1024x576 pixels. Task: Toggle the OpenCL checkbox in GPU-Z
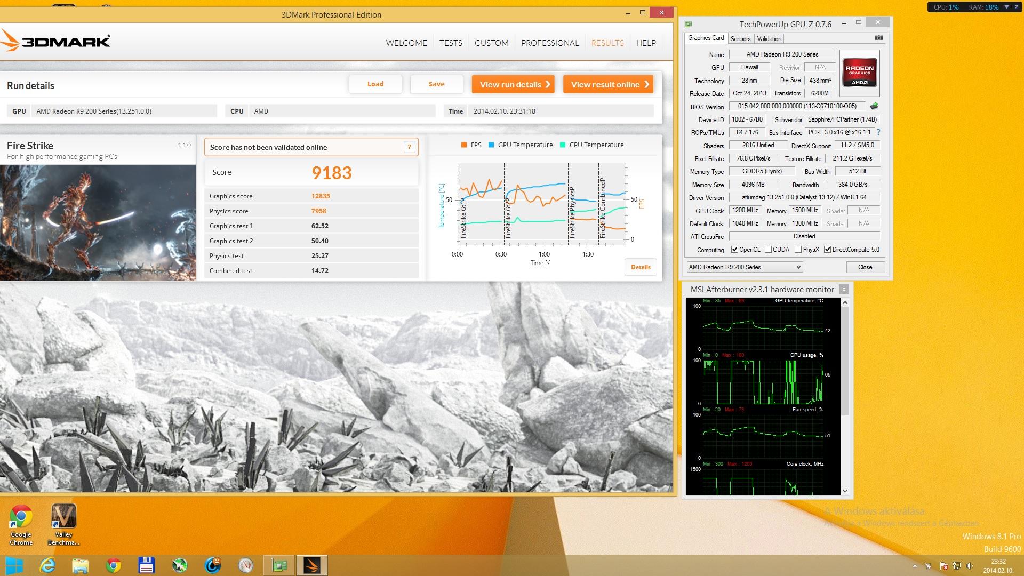tap(734, 250)
